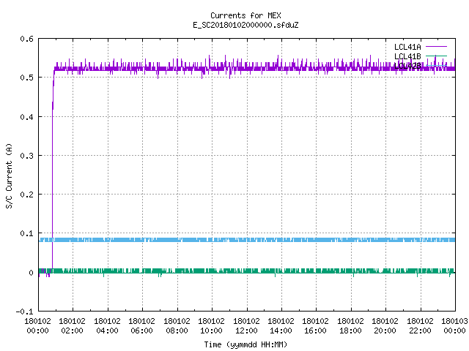This screenshot has height=351, width=469.
Task: Click the y-axis label 'S/C Current (A)'
Action: 10,175
